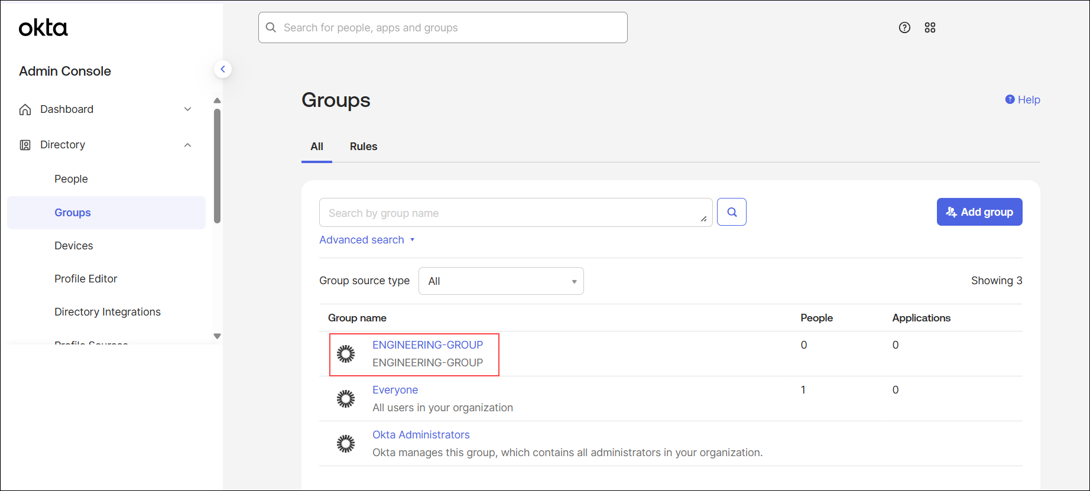Click the sidebar scrollbar thumb
1090x491 pixels.
[x=218, y=166]
